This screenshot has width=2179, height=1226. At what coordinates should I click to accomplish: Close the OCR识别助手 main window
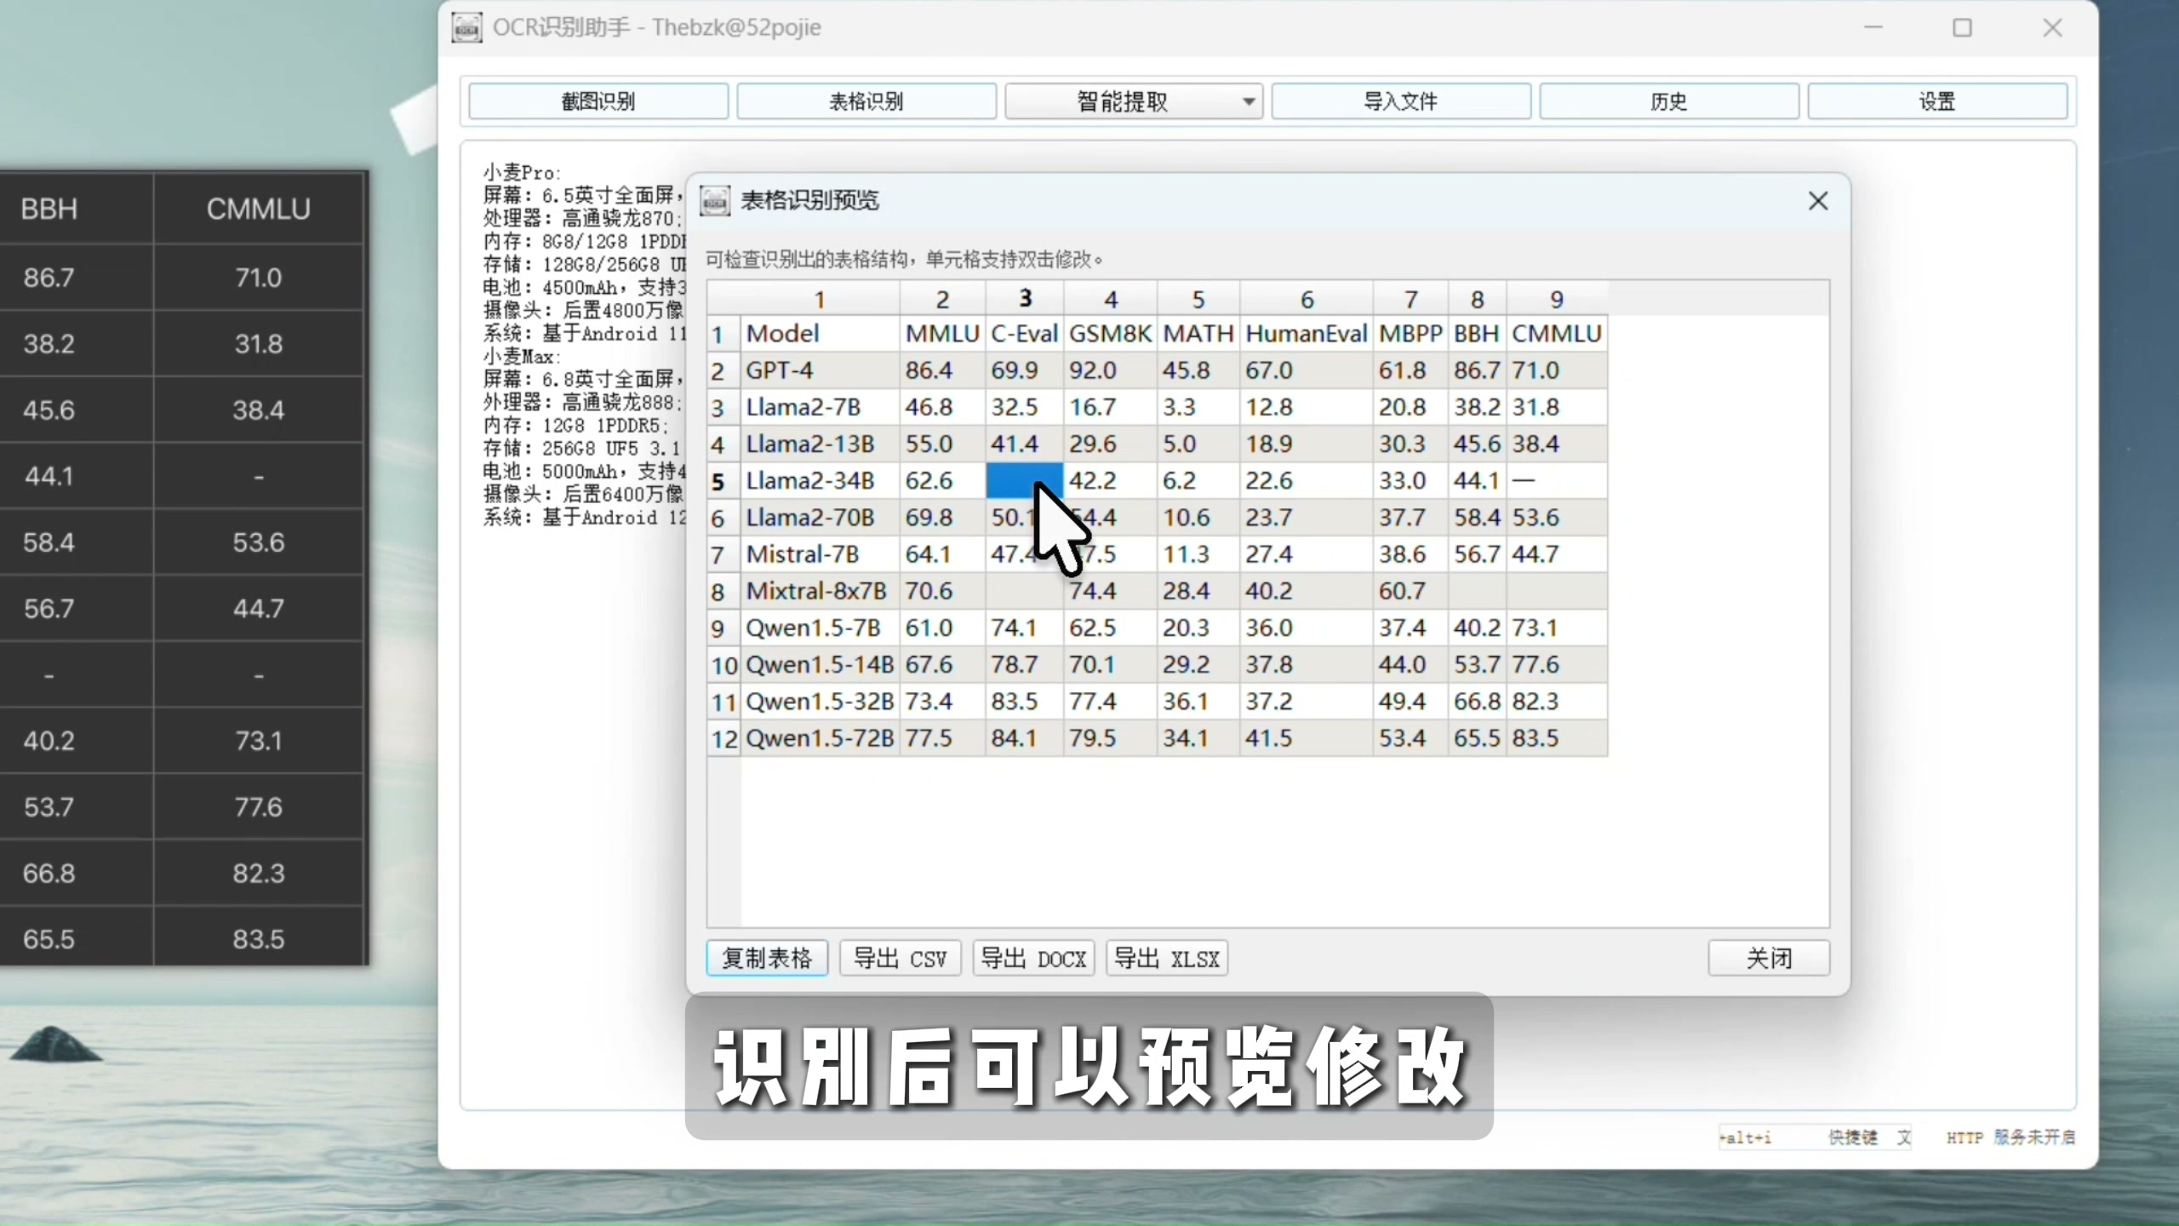(2052, 28)
